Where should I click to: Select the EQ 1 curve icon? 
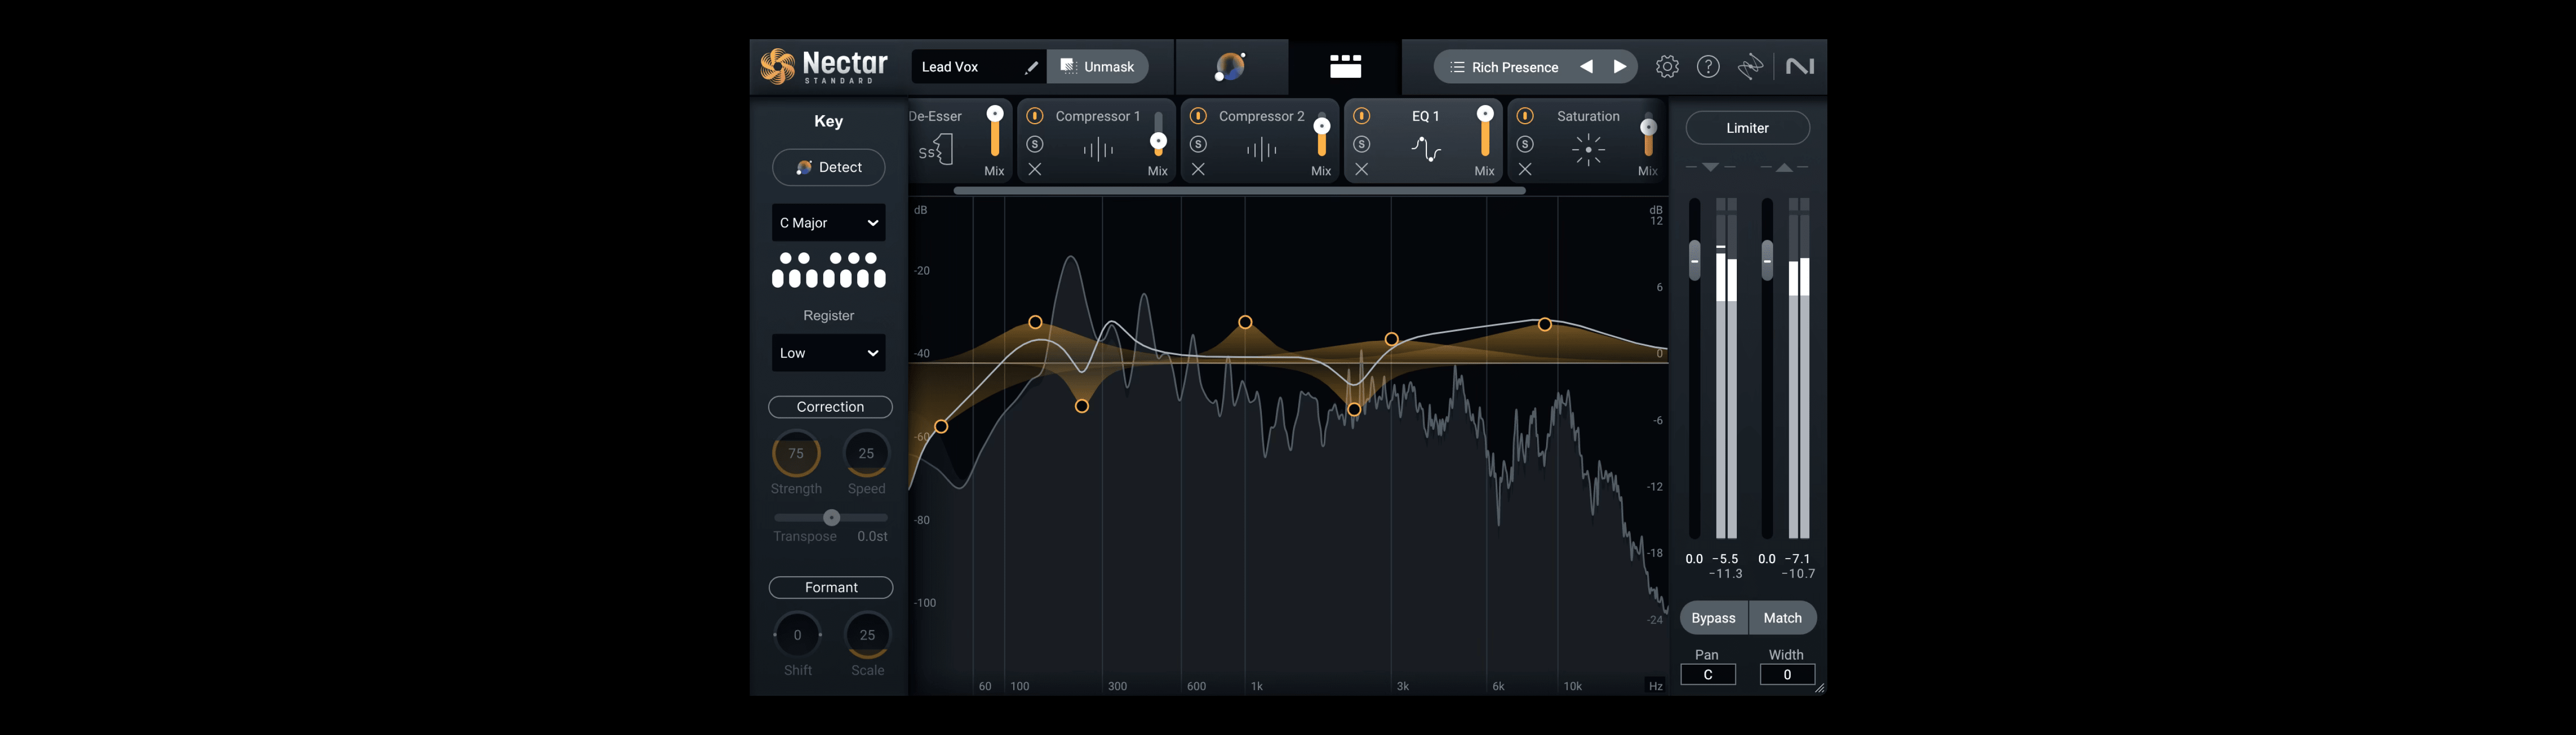point(1426,150)
